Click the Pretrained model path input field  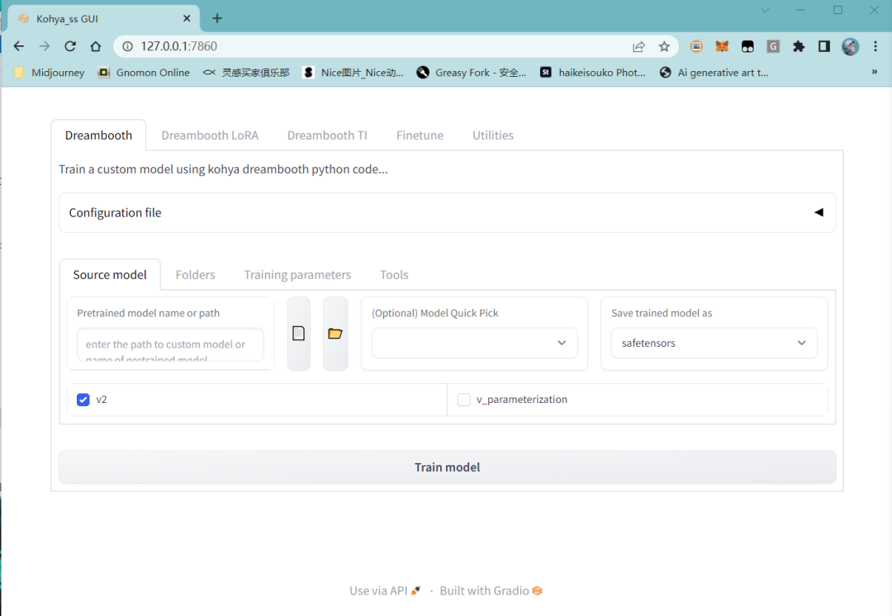click(x=170, y=344)
